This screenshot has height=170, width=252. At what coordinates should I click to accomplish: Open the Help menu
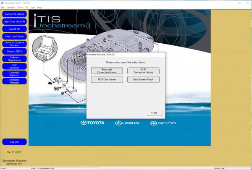(39, 8)
